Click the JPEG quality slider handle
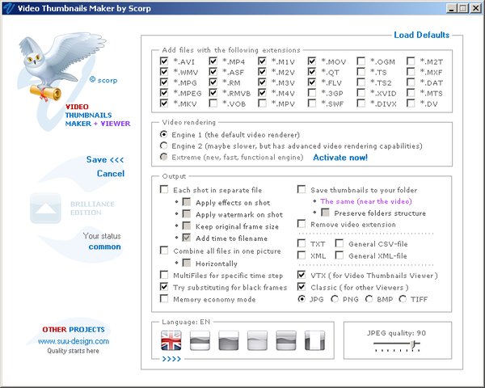The width and height of the screenshot is (485, 388). pyautogui.click(x=413, y=344)
